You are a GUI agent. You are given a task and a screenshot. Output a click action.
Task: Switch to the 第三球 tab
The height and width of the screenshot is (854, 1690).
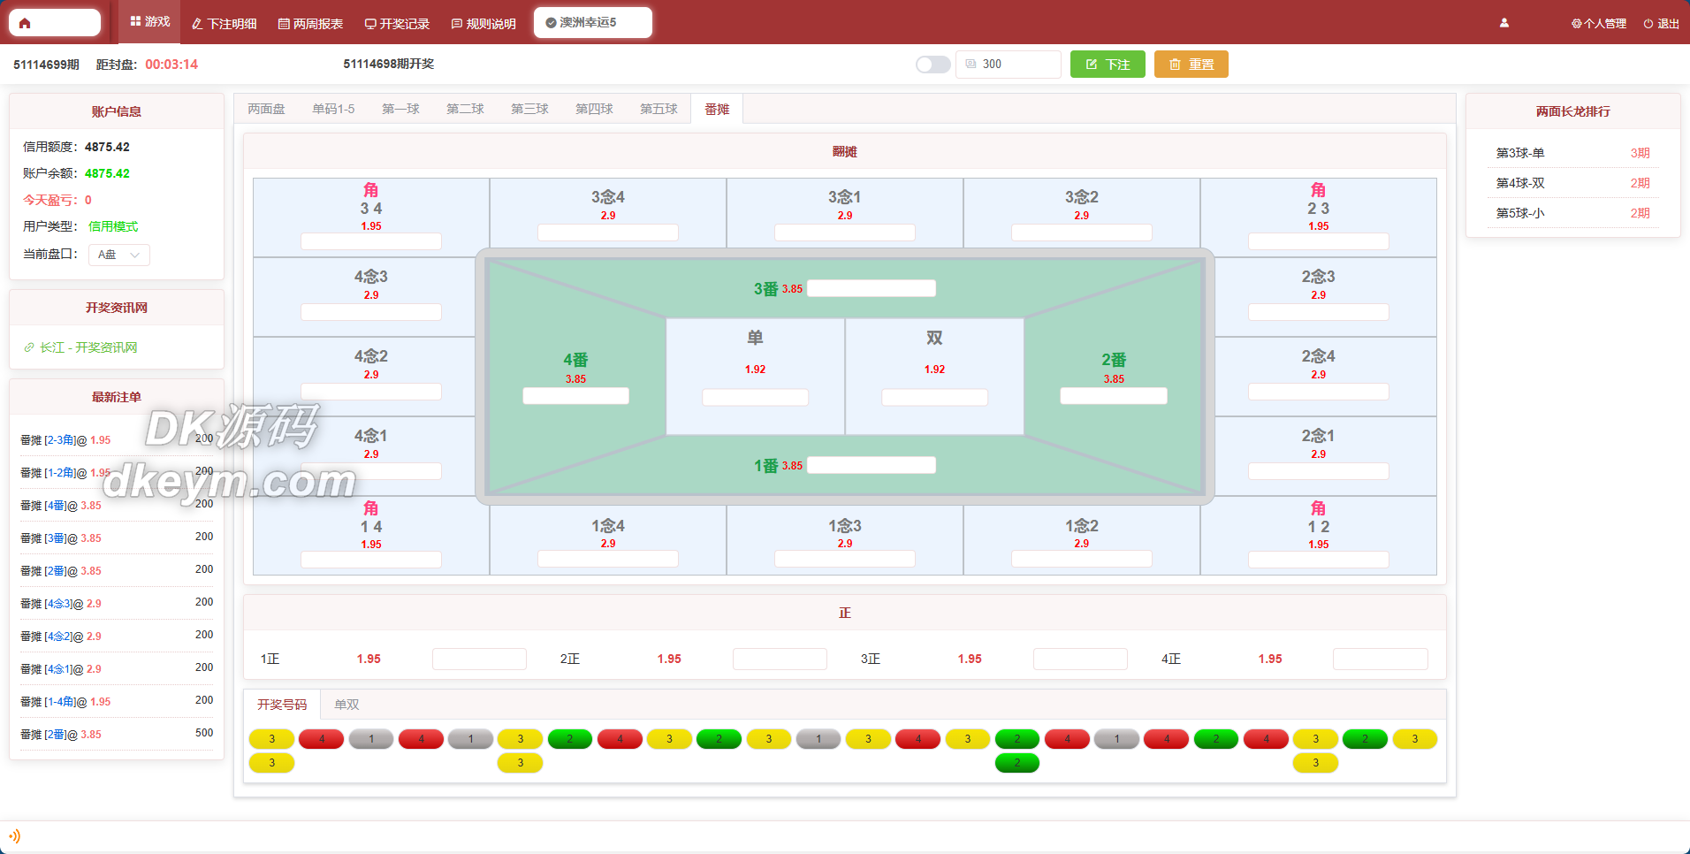[x=529, y=109]
